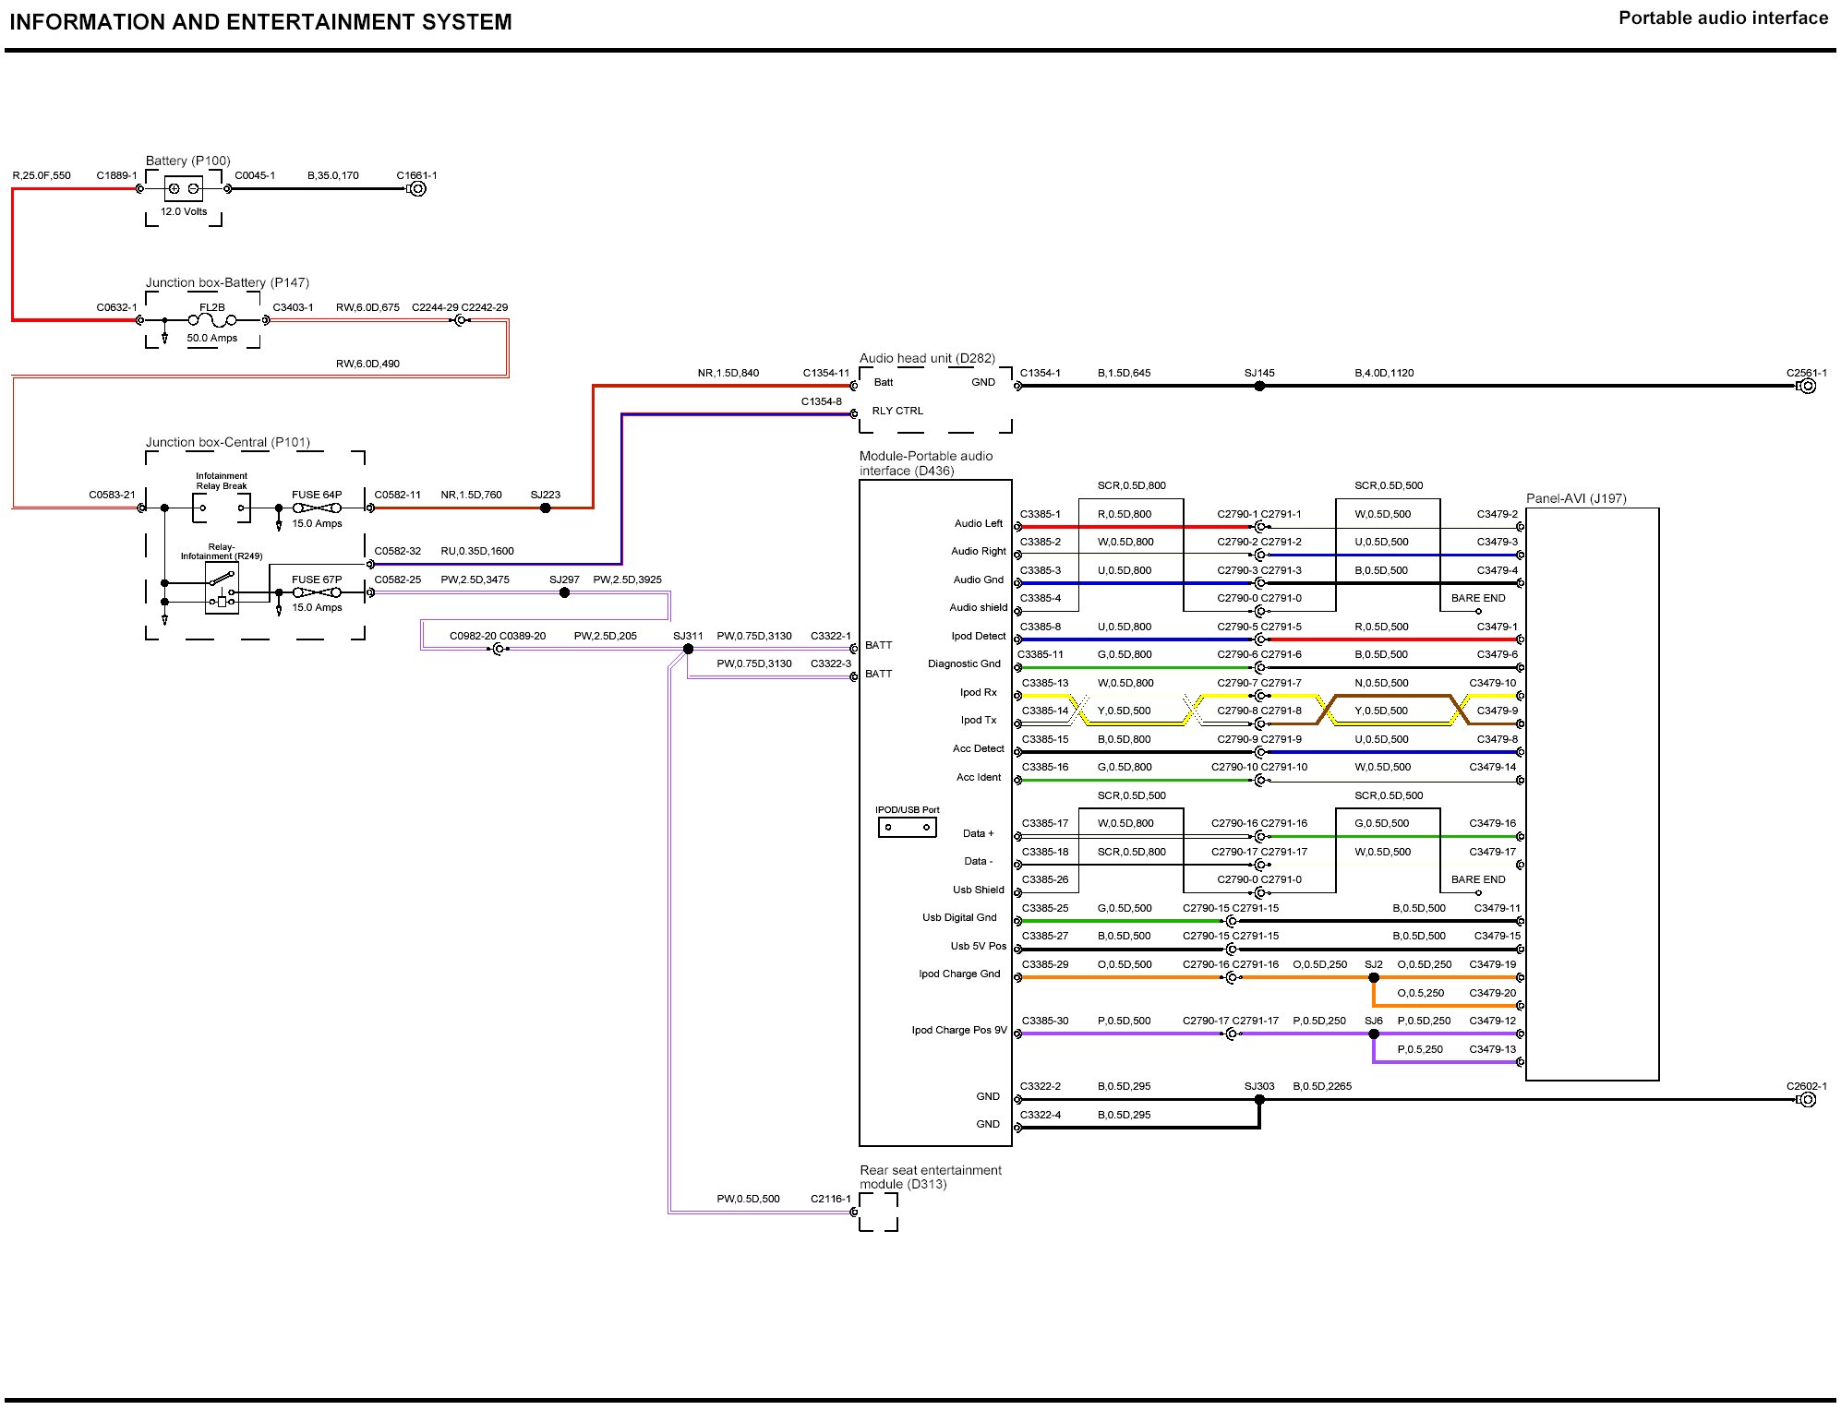Click the FL2B 50 Amp fuse symbol
The height and width of the screenshot is (1410, 1841).
tap(211, 320)
